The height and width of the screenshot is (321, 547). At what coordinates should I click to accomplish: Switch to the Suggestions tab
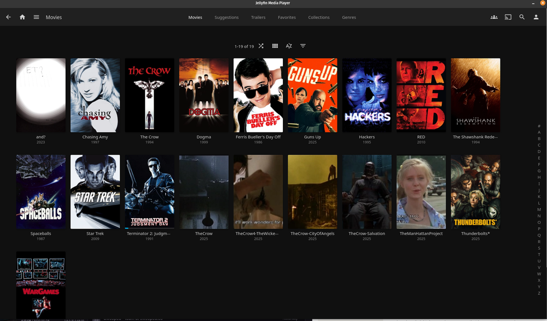(x=226, y=17)
